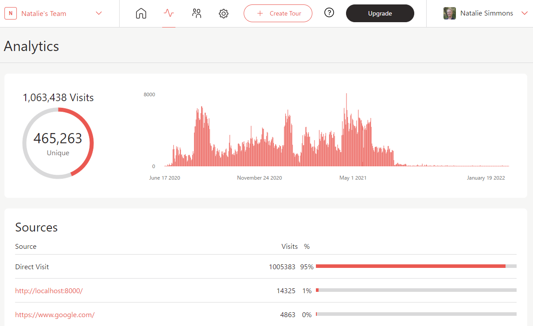Screen dimensions: 533x326
Task: Open the Home page icon
Action: 141,13
